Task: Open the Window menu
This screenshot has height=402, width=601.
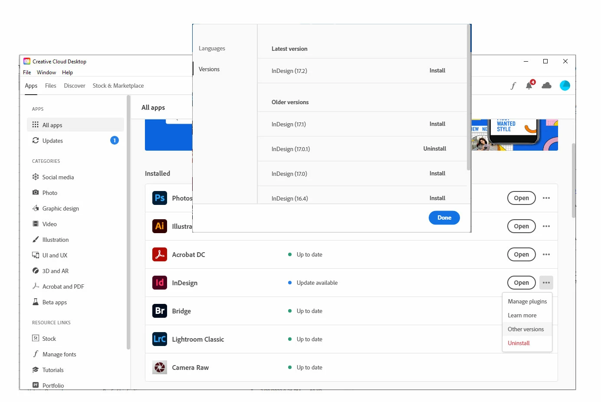Action: [x=46, y=72]
